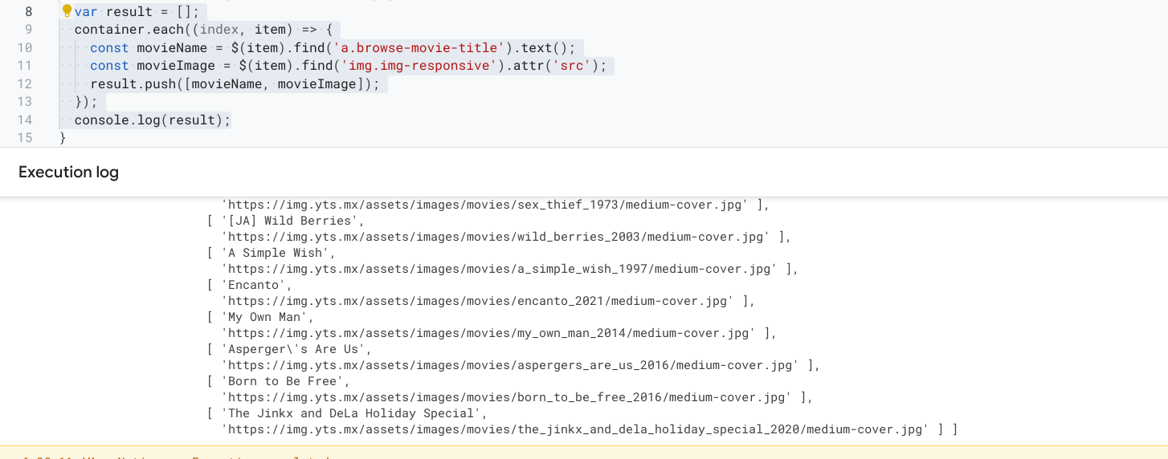The image size is (1168, 459).
Task: Click the yellow lightbulb quick-fix icon on line 8
Action: 67,10
